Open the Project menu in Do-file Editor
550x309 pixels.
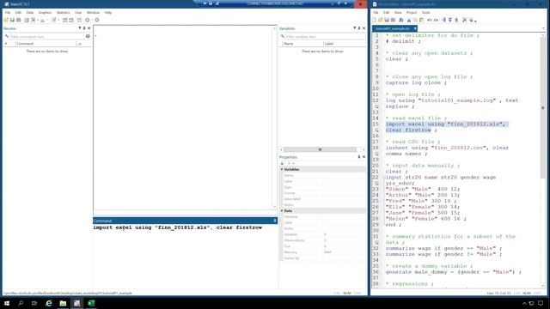[412, 12]
